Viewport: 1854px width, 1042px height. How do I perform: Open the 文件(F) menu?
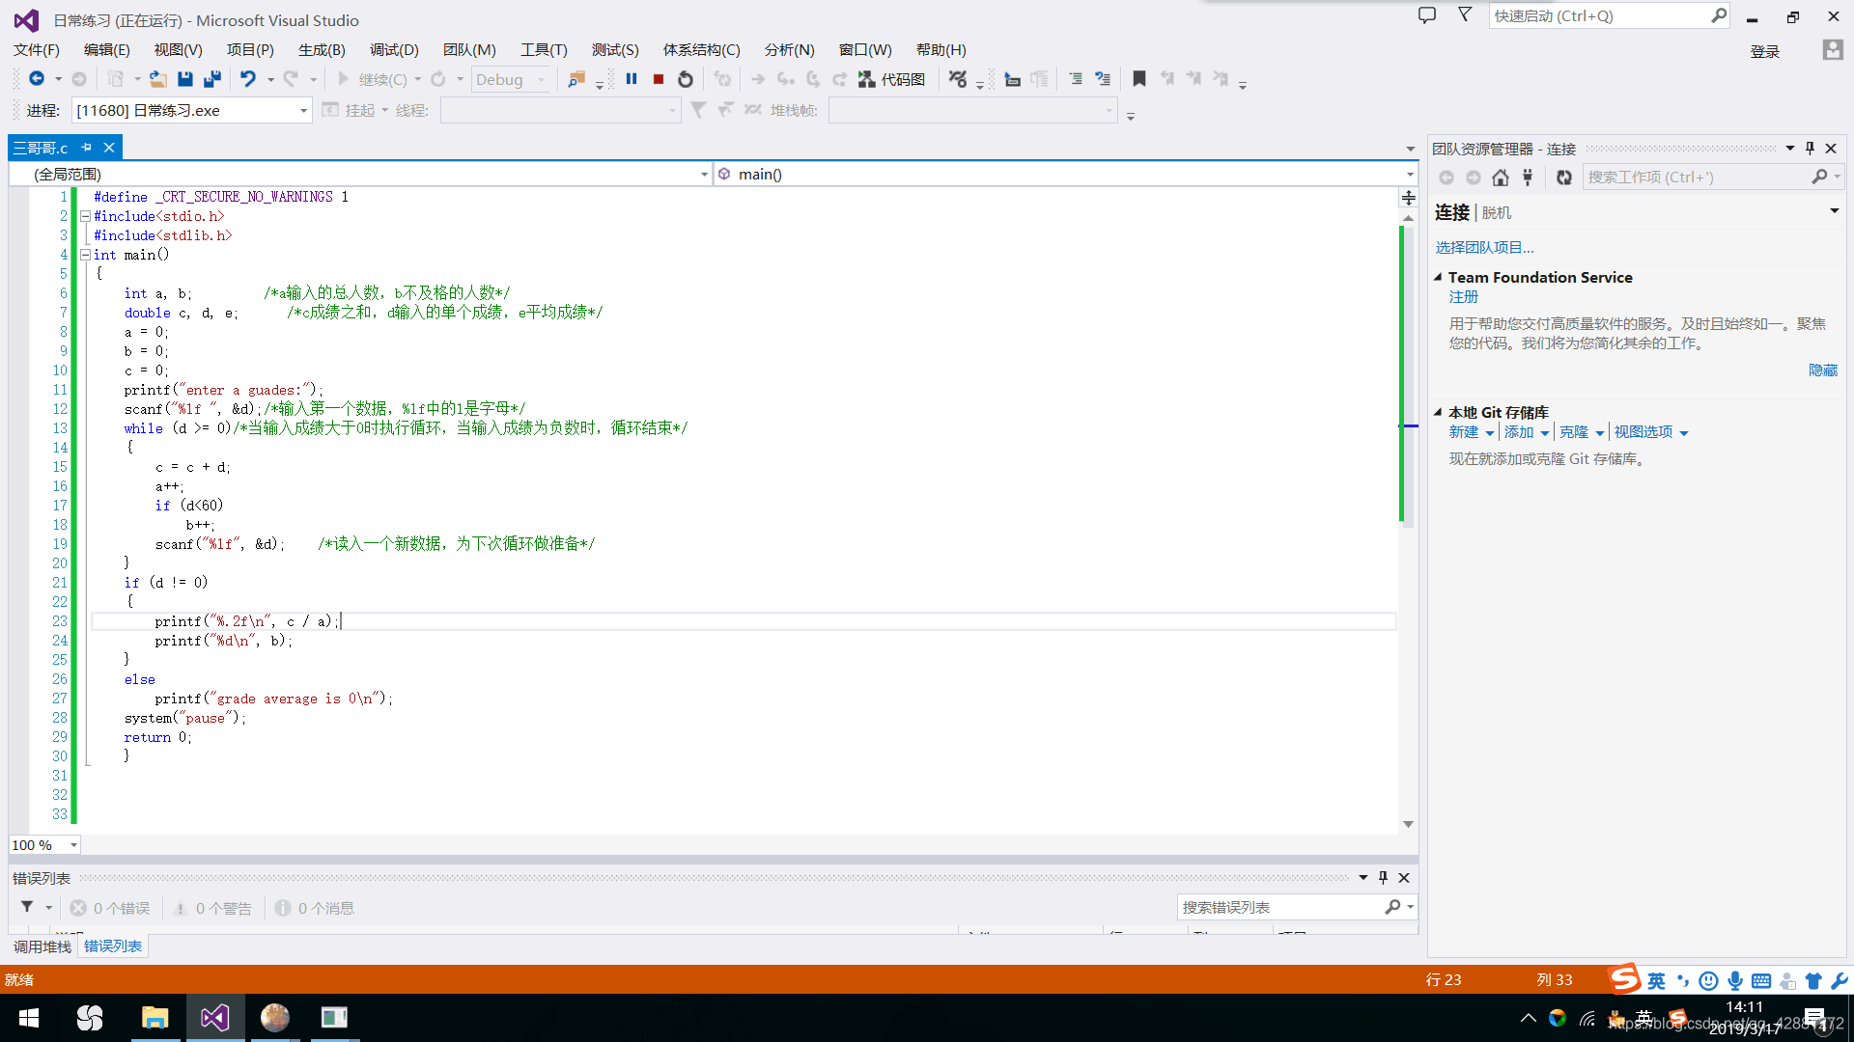37,50
